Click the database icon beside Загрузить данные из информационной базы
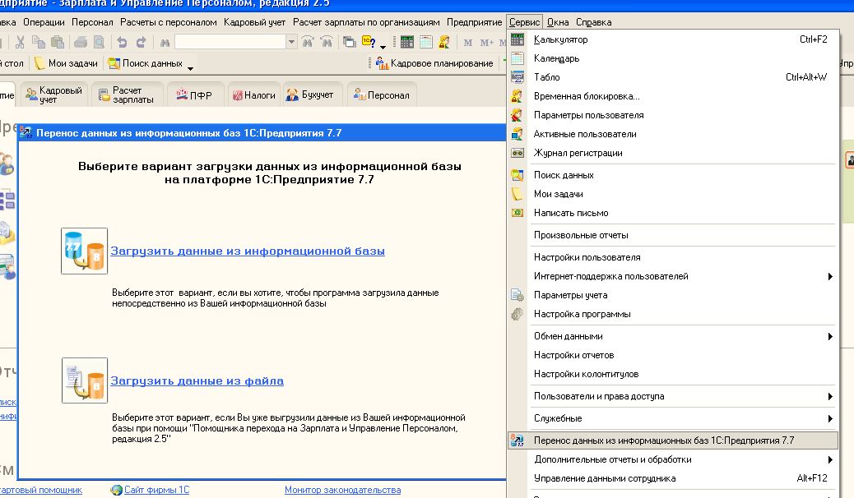This screenshot has height=498, width=854. pyautogui.click(x=85, y=251)
